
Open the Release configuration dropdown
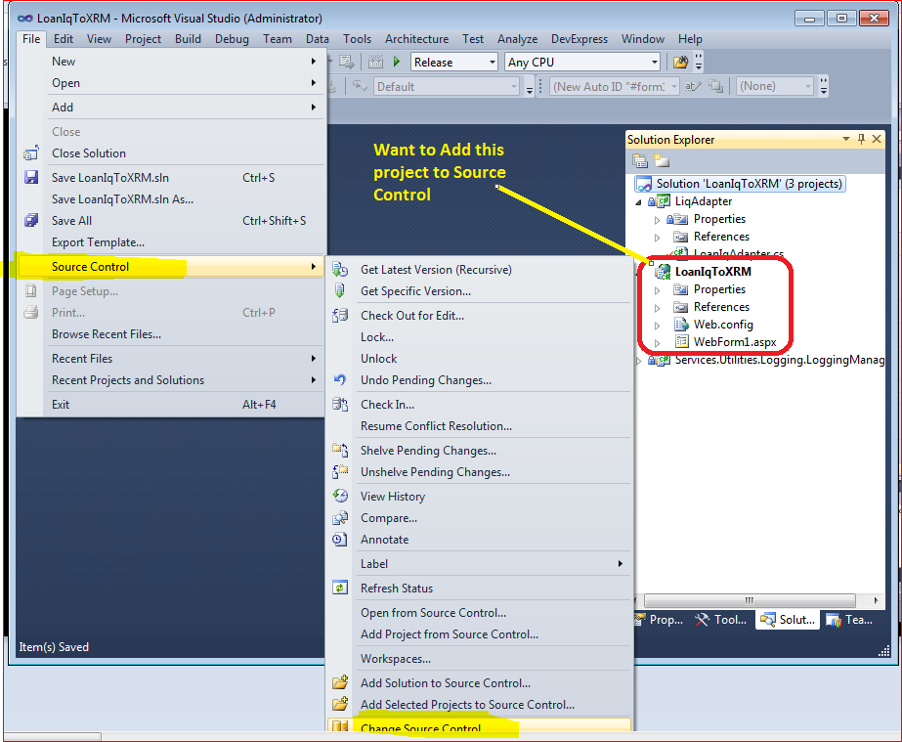493,62
